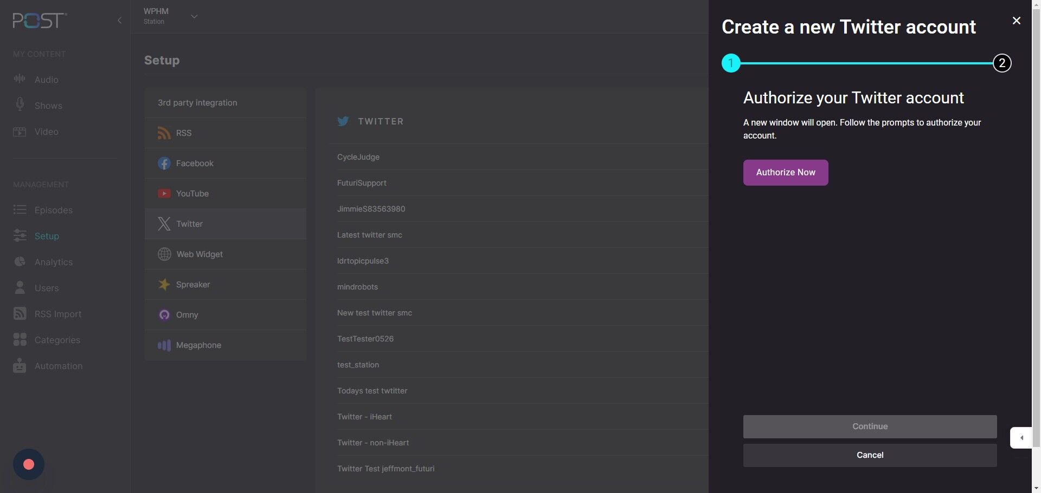Collapse the left sidebar with the chevron
The height and width of the screenshot is (493, 1041).
(119, 21)
